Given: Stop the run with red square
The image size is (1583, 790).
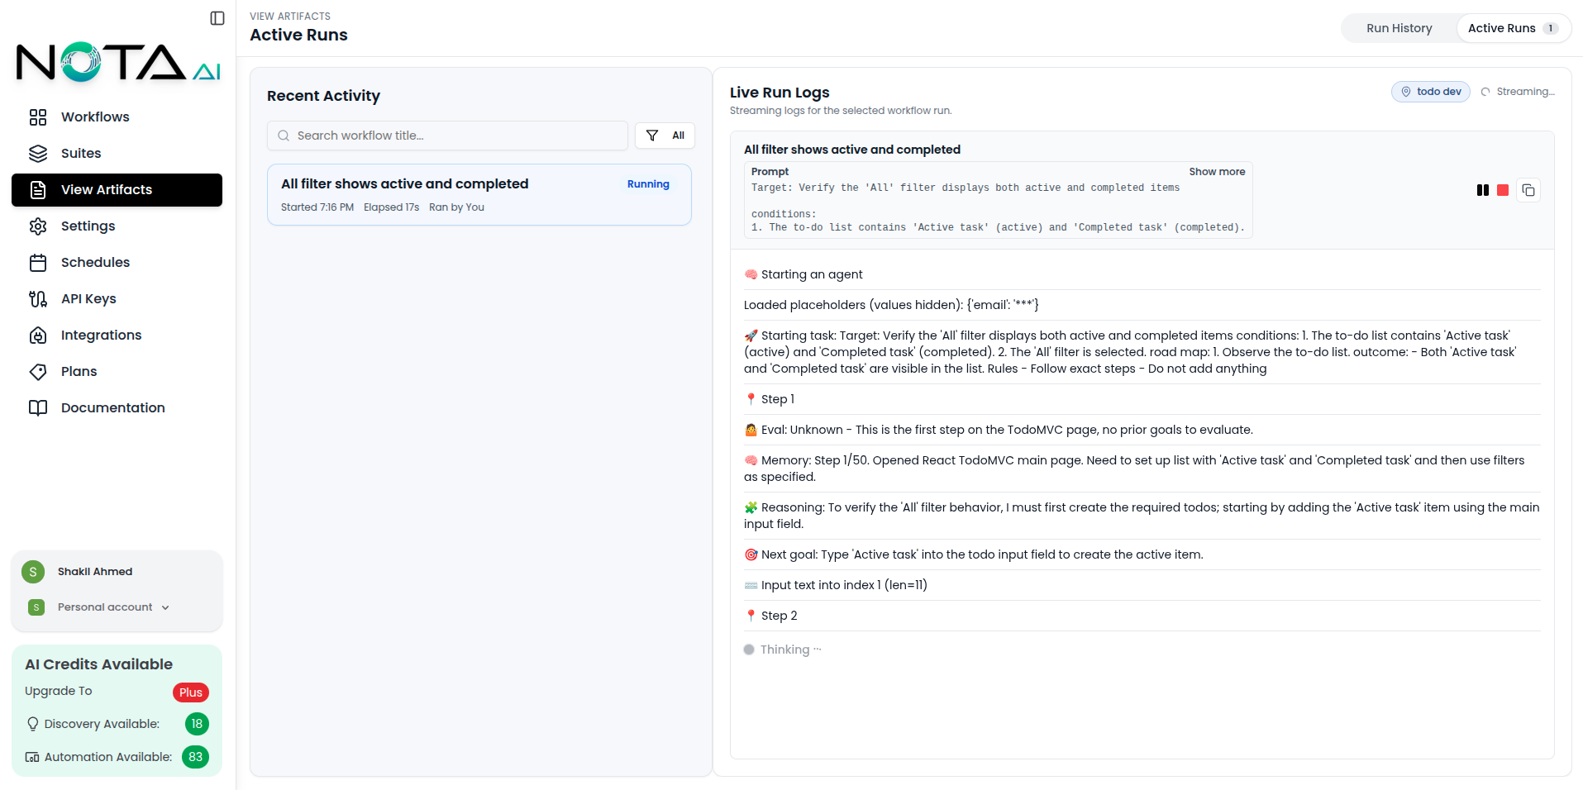Looking at the screenshot, I should (1503, 190).
